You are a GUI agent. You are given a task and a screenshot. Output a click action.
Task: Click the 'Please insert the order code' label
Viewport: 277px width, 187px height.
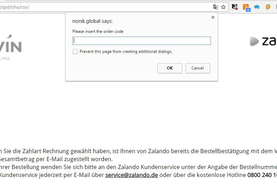click(98, 31)
